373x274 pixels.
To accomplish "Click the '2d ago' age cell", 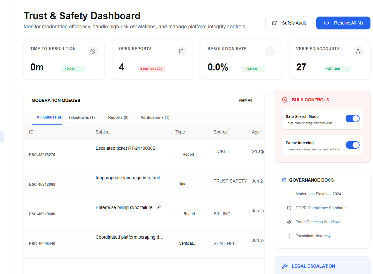I will [x=258, y=152].
